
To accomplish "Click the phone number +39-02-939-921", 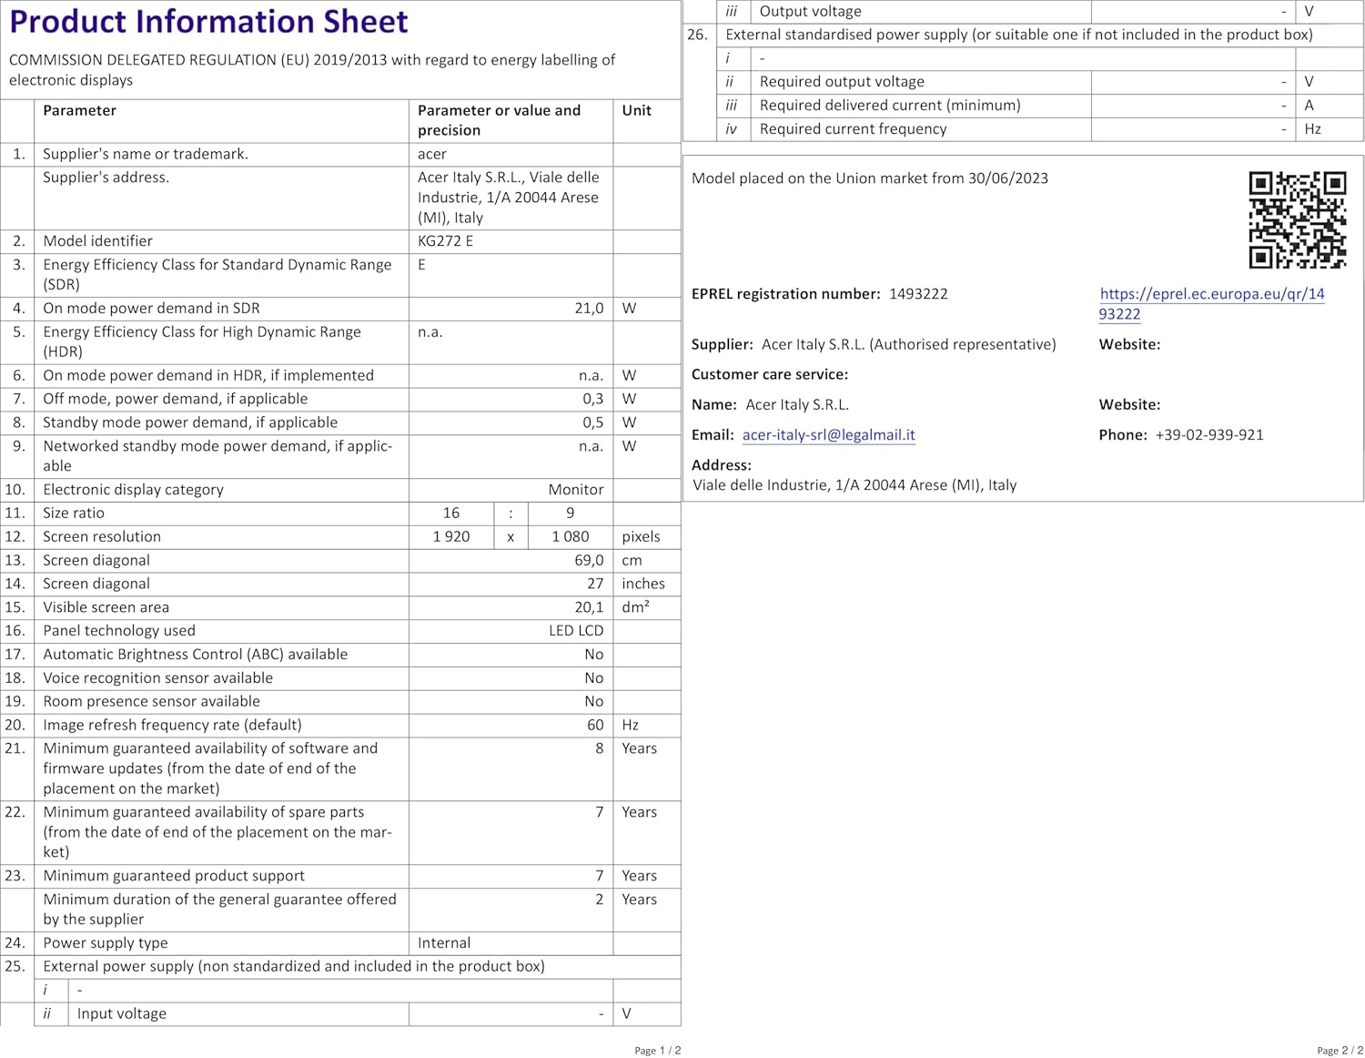I will pos(1208,435).
